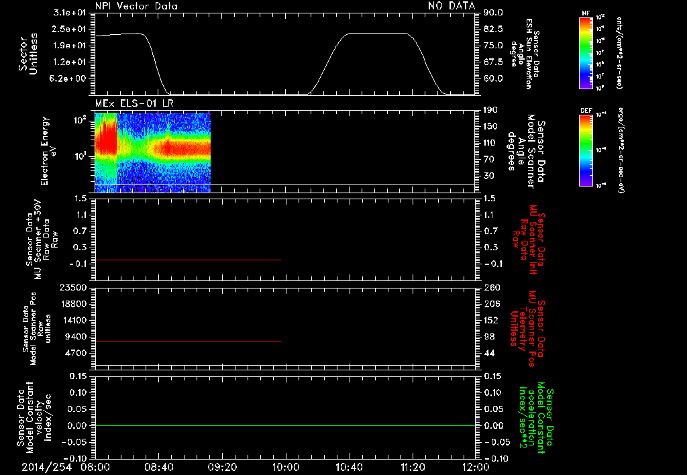Click the 206 telemetry axis tick

click(x=492, y=304)
